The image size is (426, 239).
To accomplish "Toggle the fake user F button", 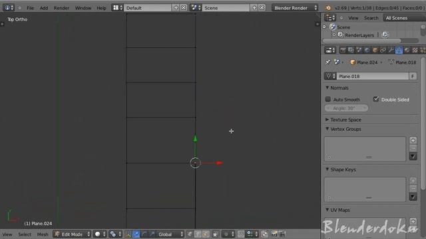I will click(x=413, y=76).
